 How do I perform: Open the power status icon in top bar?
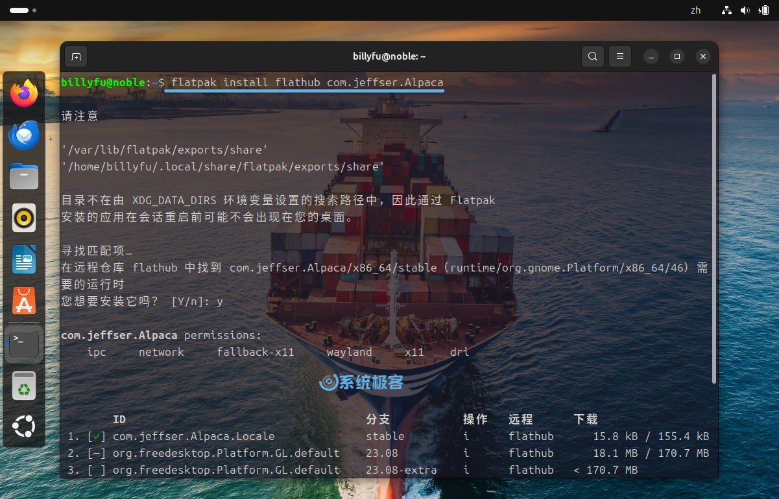click(763, 10)
